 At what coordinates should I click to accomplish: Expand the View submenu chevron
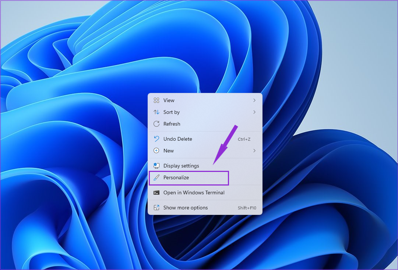click(255, 100)
